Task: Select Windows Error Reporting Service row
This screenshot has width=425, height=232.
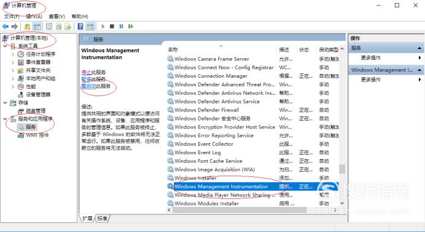Action: (x=214, y=135)
